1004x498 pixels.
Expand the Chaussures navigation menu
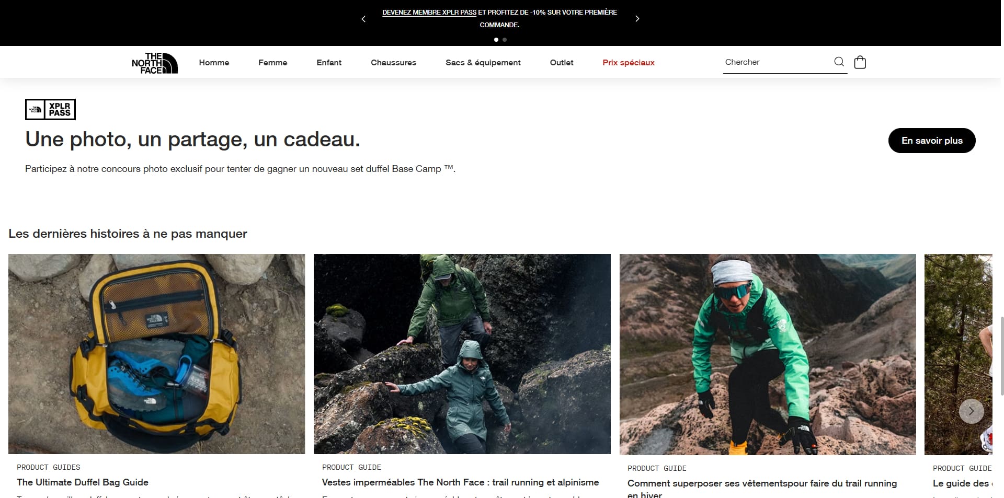pos(393,62)
